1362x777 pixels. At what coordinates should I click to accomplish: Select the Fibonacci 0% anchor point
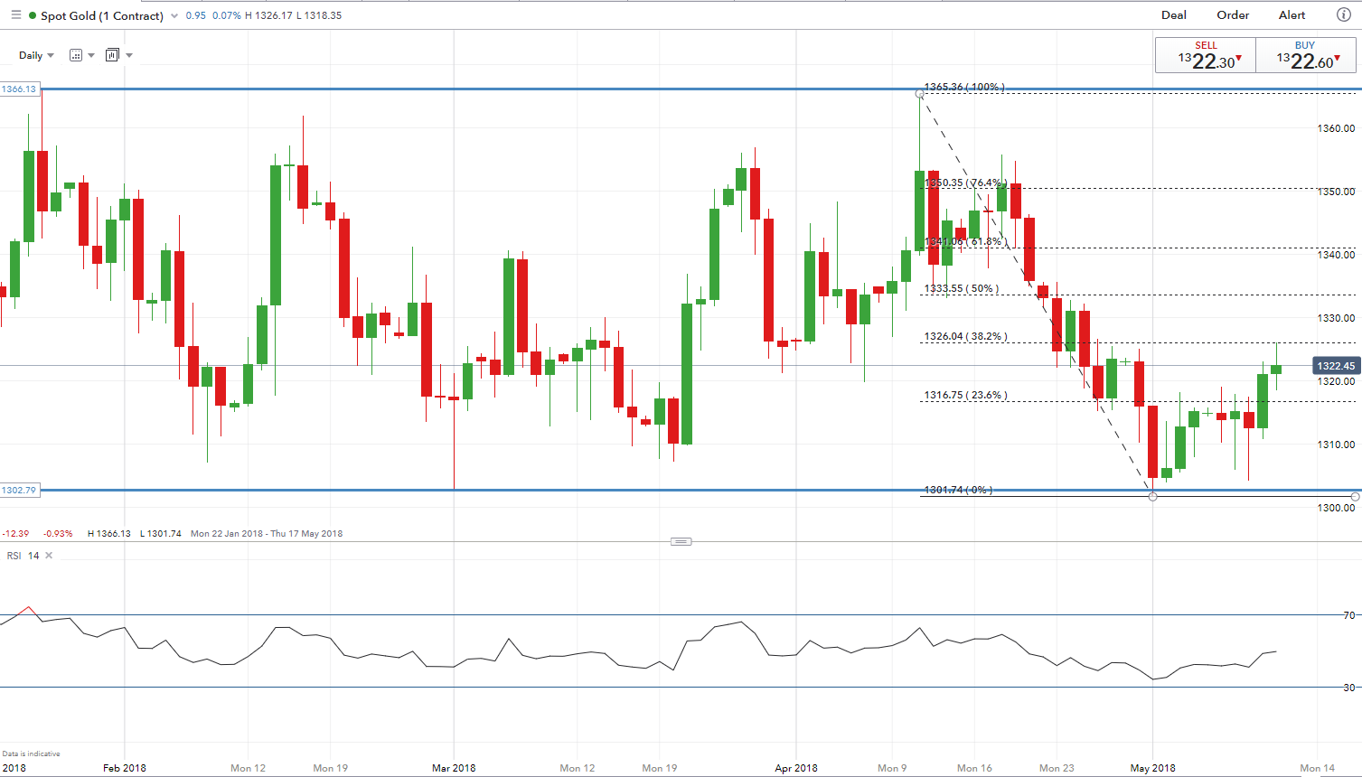(1152, 496)
